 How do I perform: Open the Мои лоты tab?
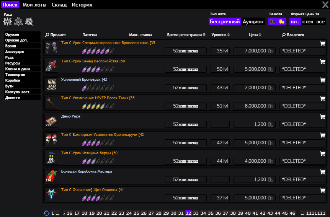coord(34,5)
